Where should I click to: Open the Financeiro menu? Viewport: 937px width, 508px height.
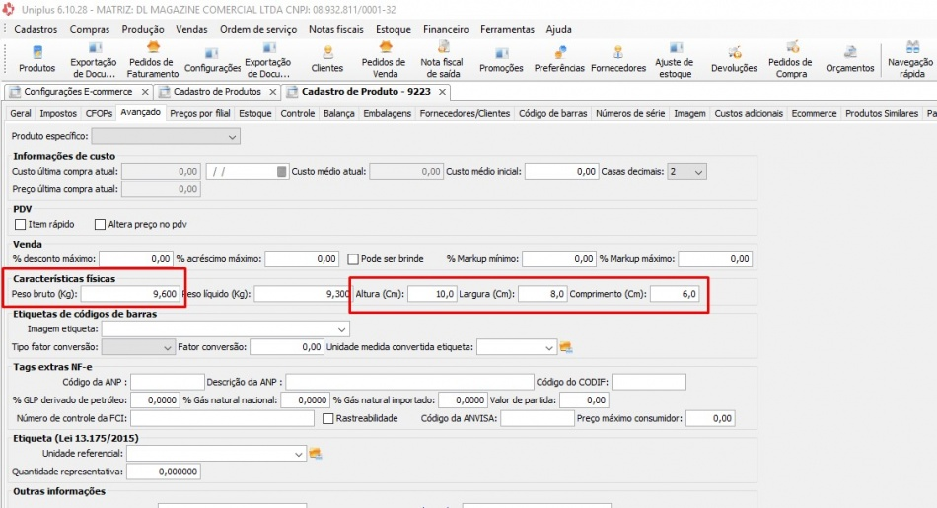446,29
